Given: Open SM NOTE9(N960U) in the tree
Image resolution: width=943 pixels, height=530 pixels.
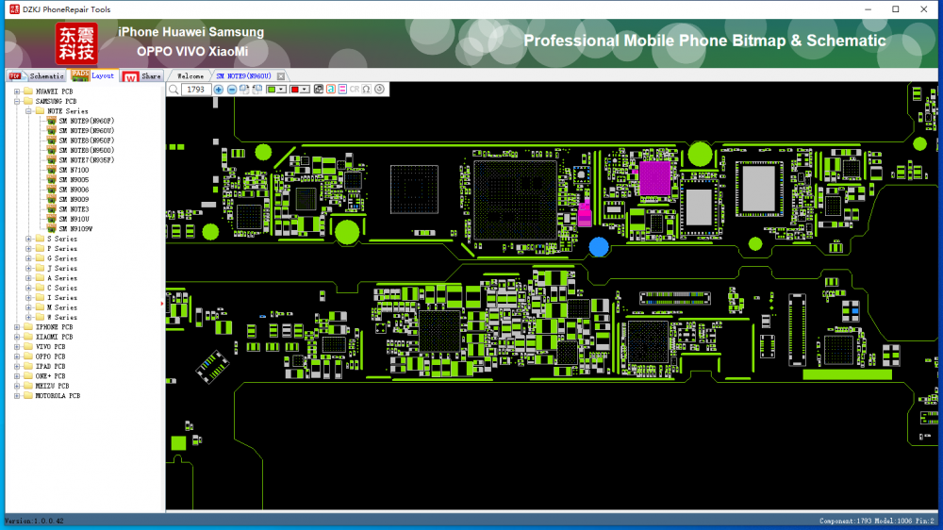Looking at the screenshot, I should 86,130.
